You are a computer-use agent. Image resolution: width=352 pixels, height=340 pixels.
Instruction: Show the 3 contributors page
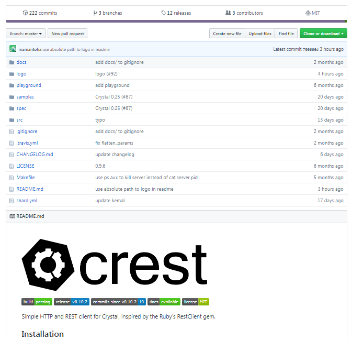[x=244, y=13]
